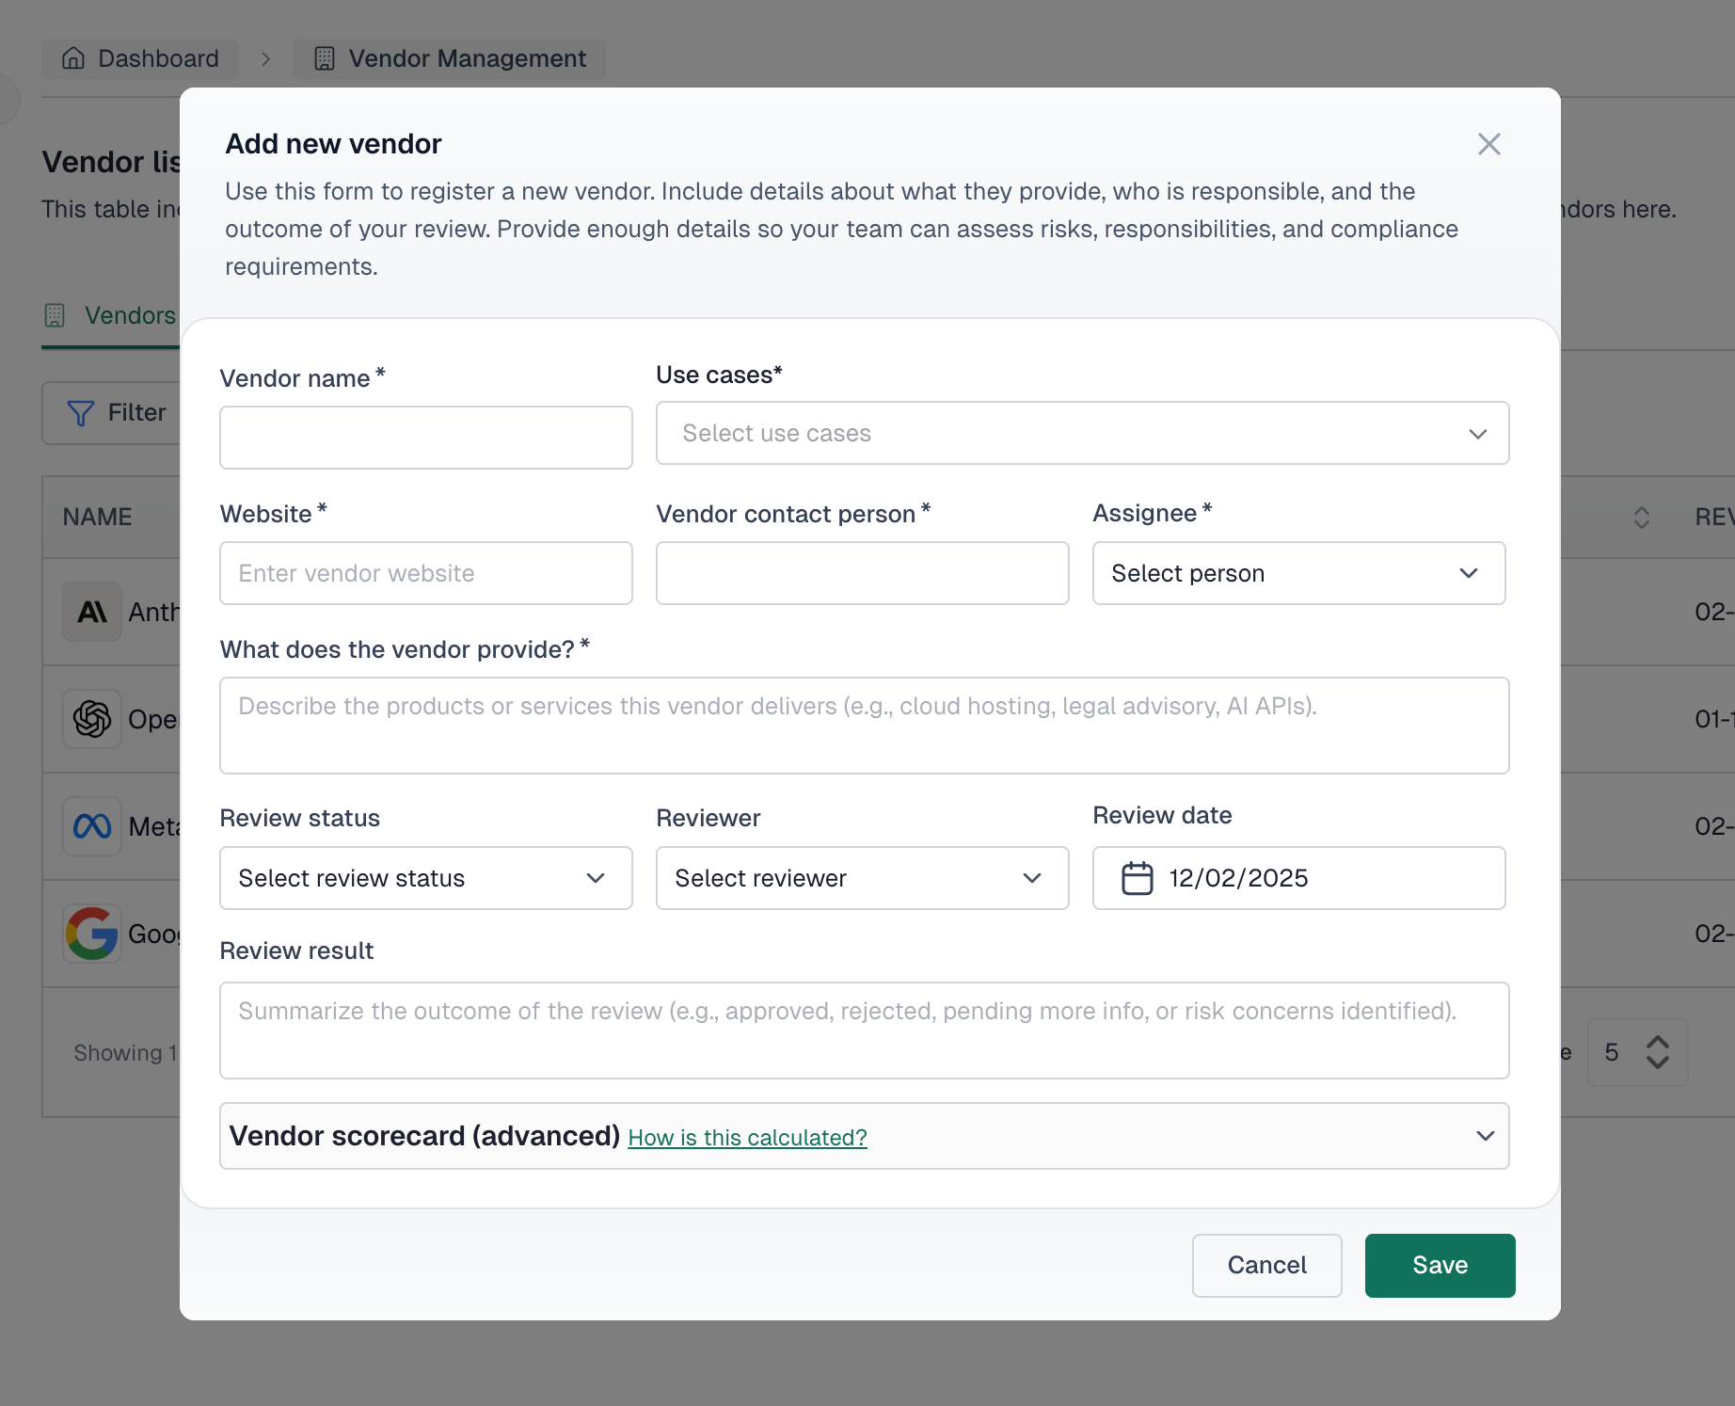Image resolution: width=1735 pixels, height=1406 pixels.
Task: Open the calendar icon in Review date
Action: click(x=1138, y=878)
